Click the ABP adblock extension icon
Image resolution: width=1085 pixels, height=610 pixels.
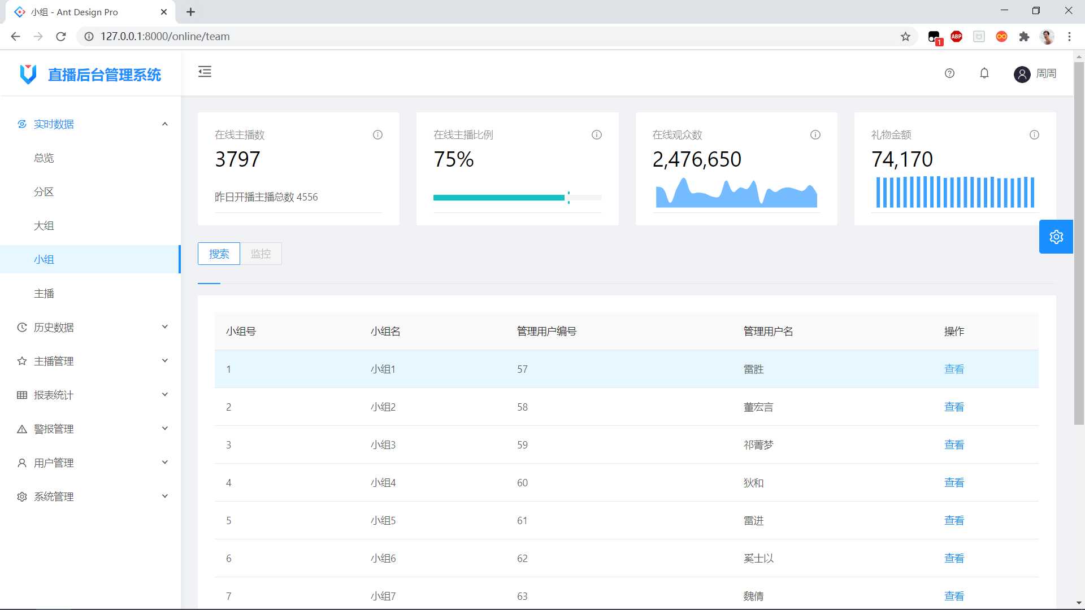click(x=956, y=37)
